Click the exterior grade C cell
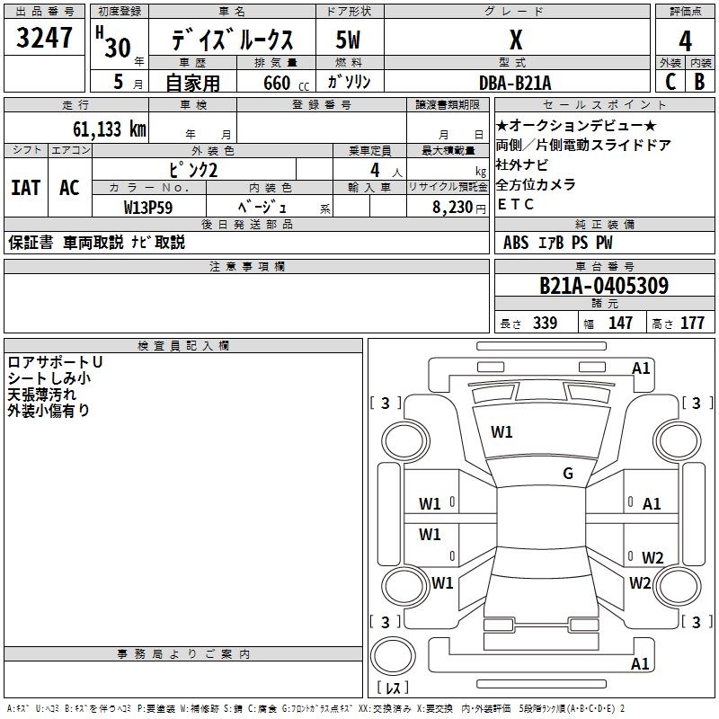719x719 pixels. 670,81
